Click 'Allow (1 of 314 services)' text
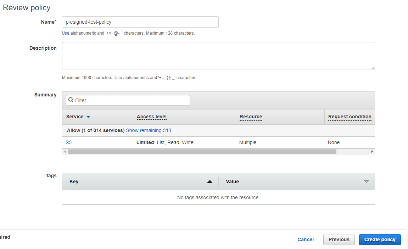 [95, 130]
